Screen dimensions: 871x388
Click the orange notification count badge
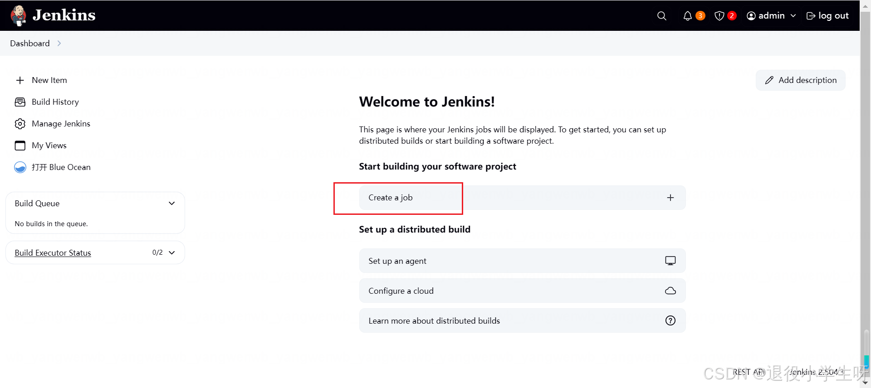point(700,16)
